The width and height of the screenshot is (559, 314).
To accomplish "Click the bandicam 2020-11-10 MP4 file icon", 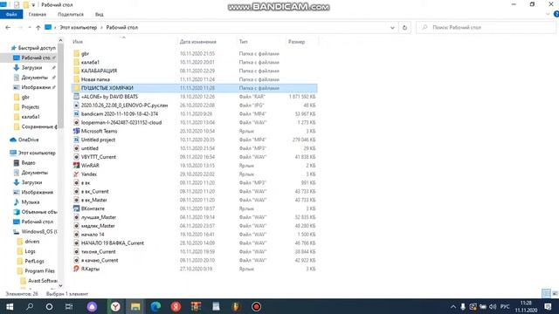I will pos(76,114).
